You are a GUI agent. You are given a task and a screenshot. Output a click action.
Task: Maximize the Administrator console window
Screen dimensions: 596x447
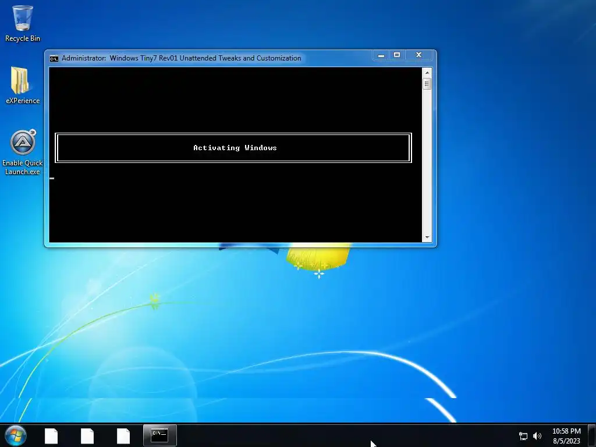click(x=397, y=55)
